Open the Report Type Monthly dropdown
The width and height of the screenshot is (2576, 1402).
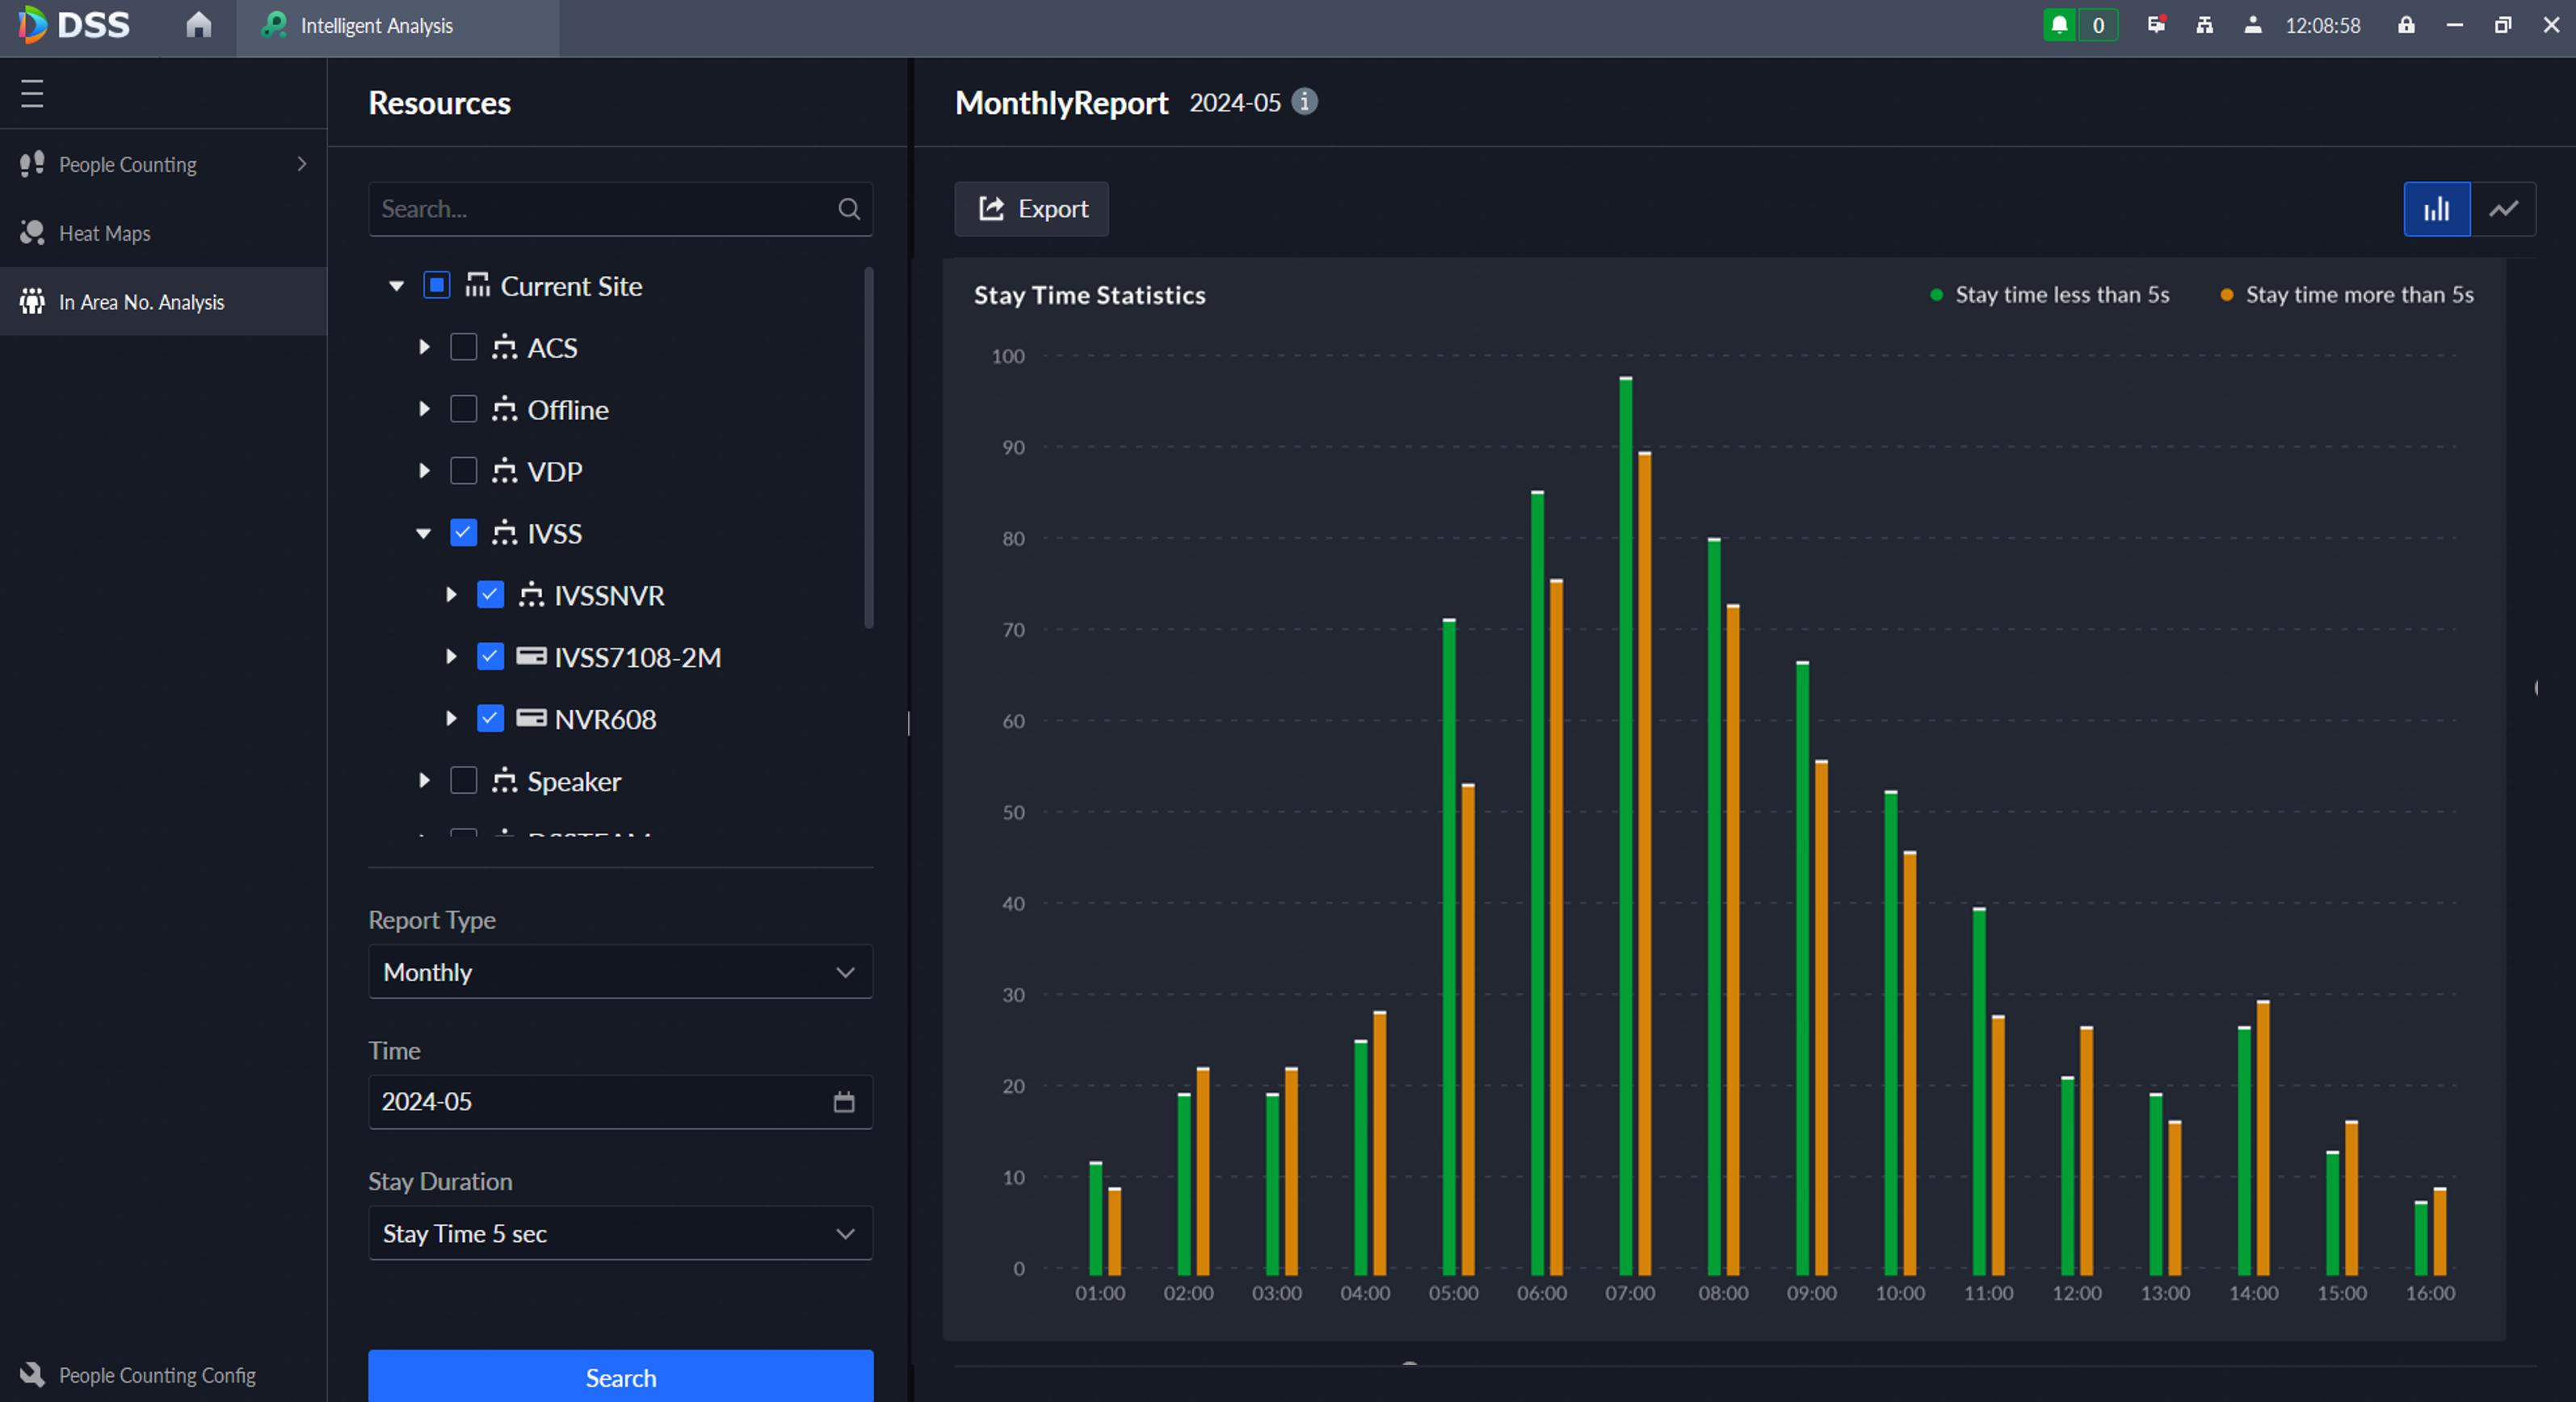[x=620, y=972]
